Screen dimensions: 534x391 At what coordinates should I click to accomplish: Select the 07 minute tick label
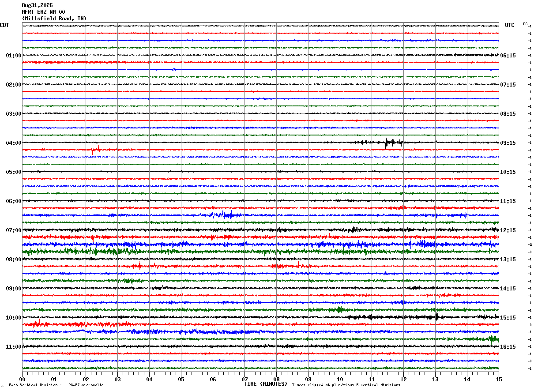(x=244, y=379)
